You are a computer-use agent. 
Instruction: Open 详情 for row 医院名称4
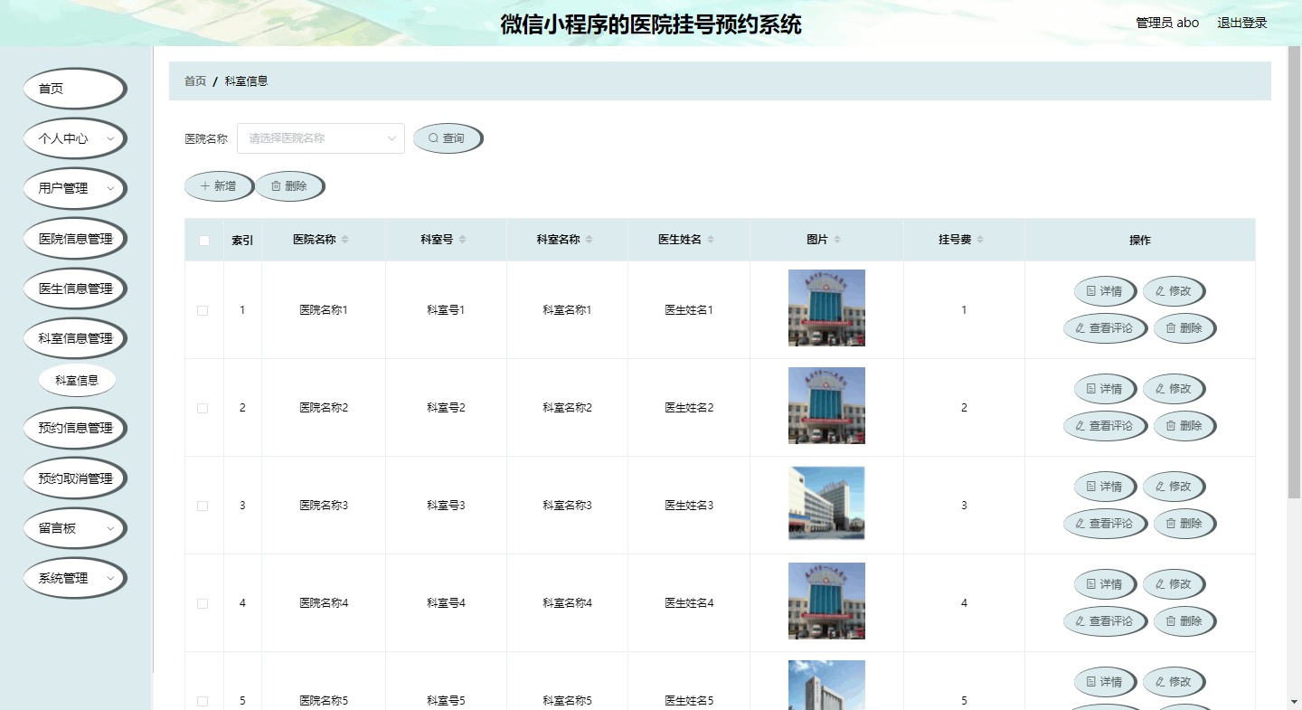pyautogui.click(x=1105, y=584)
